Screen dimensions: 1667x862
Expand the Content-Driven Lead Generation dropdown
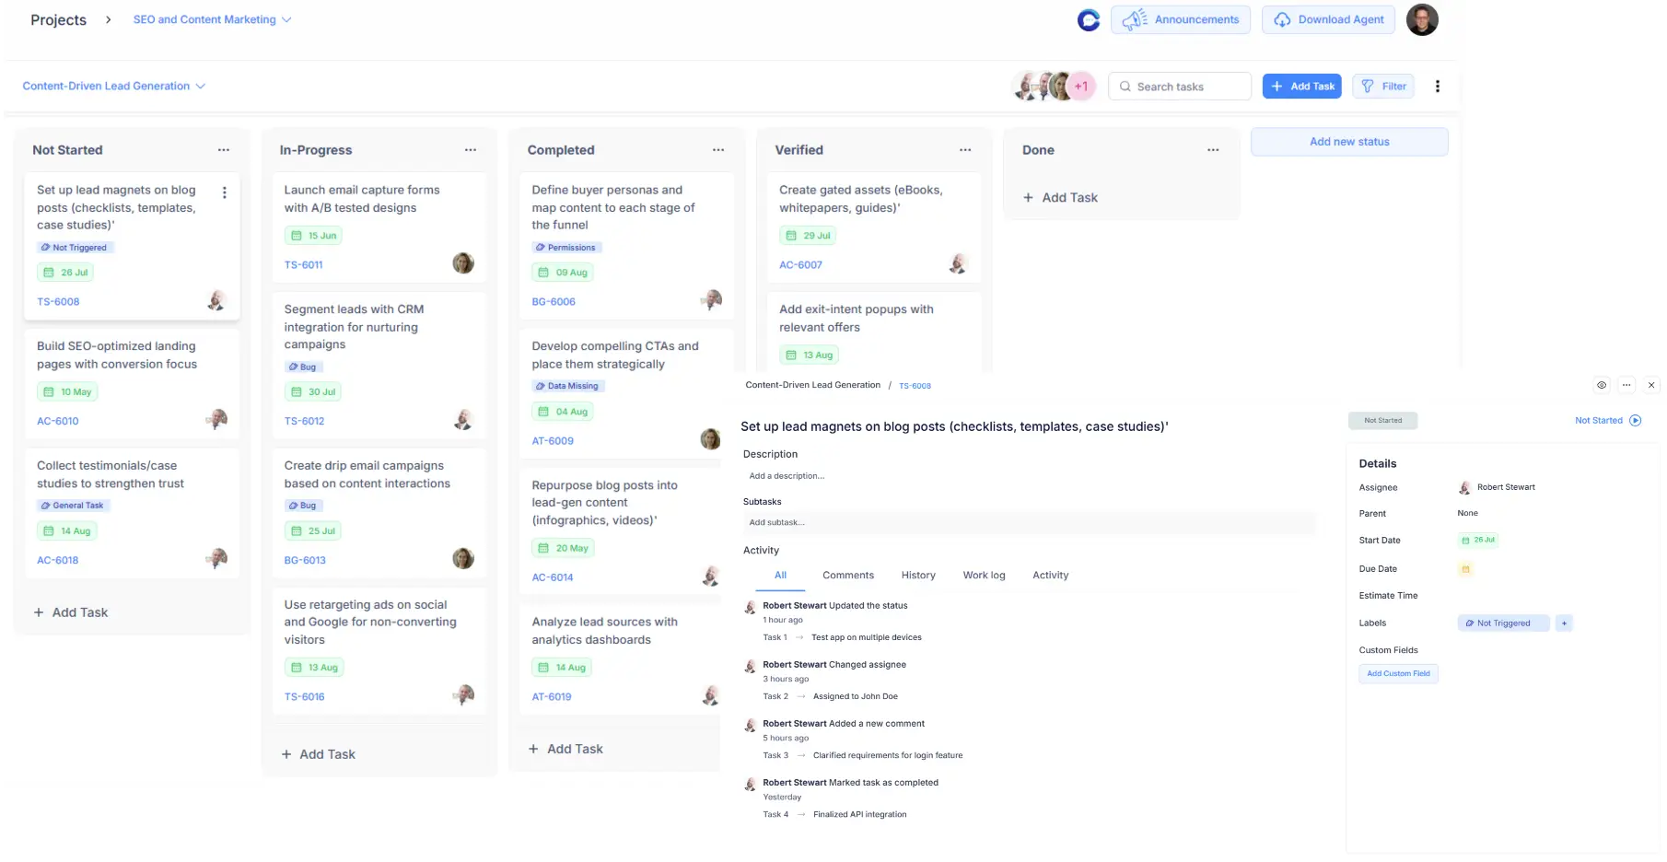(201, 86)
